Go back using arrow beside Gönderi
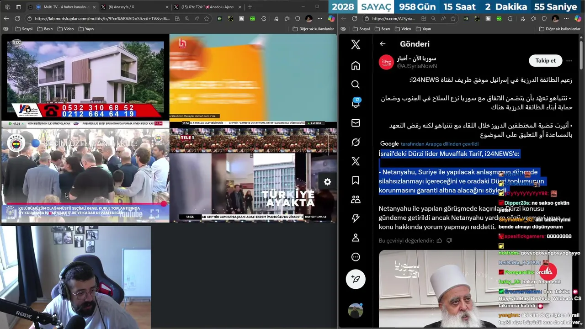 [x=383, y=44]
